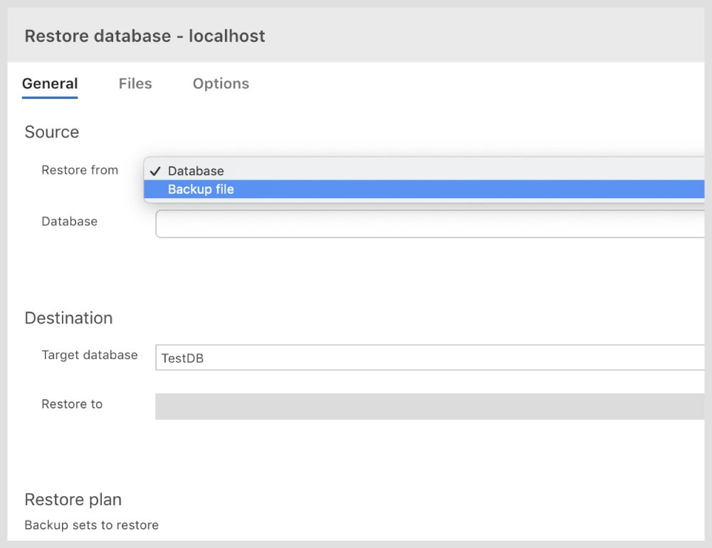Click the Source section heading
The image size is (712, 548).
click(x=51, y=132)
